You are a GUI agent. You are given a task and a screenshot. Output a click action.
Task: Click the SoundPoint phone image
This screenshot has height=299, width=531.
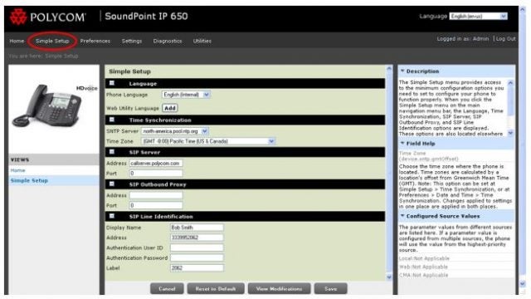(x=47, y=105)
